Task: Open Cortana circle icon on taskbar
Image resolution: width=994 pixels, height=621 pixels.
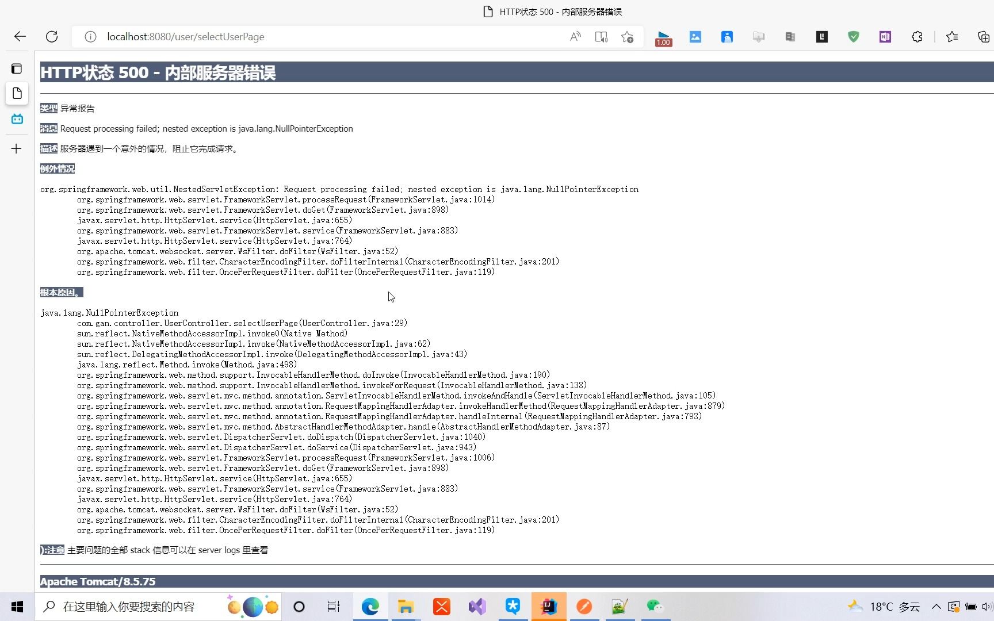Action: point(299,607)
